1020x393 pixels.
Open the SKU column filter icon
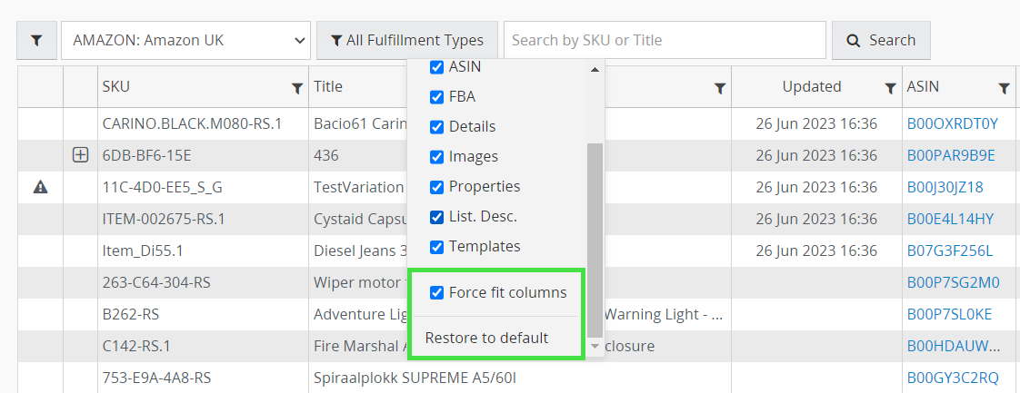tap(296, 88)
